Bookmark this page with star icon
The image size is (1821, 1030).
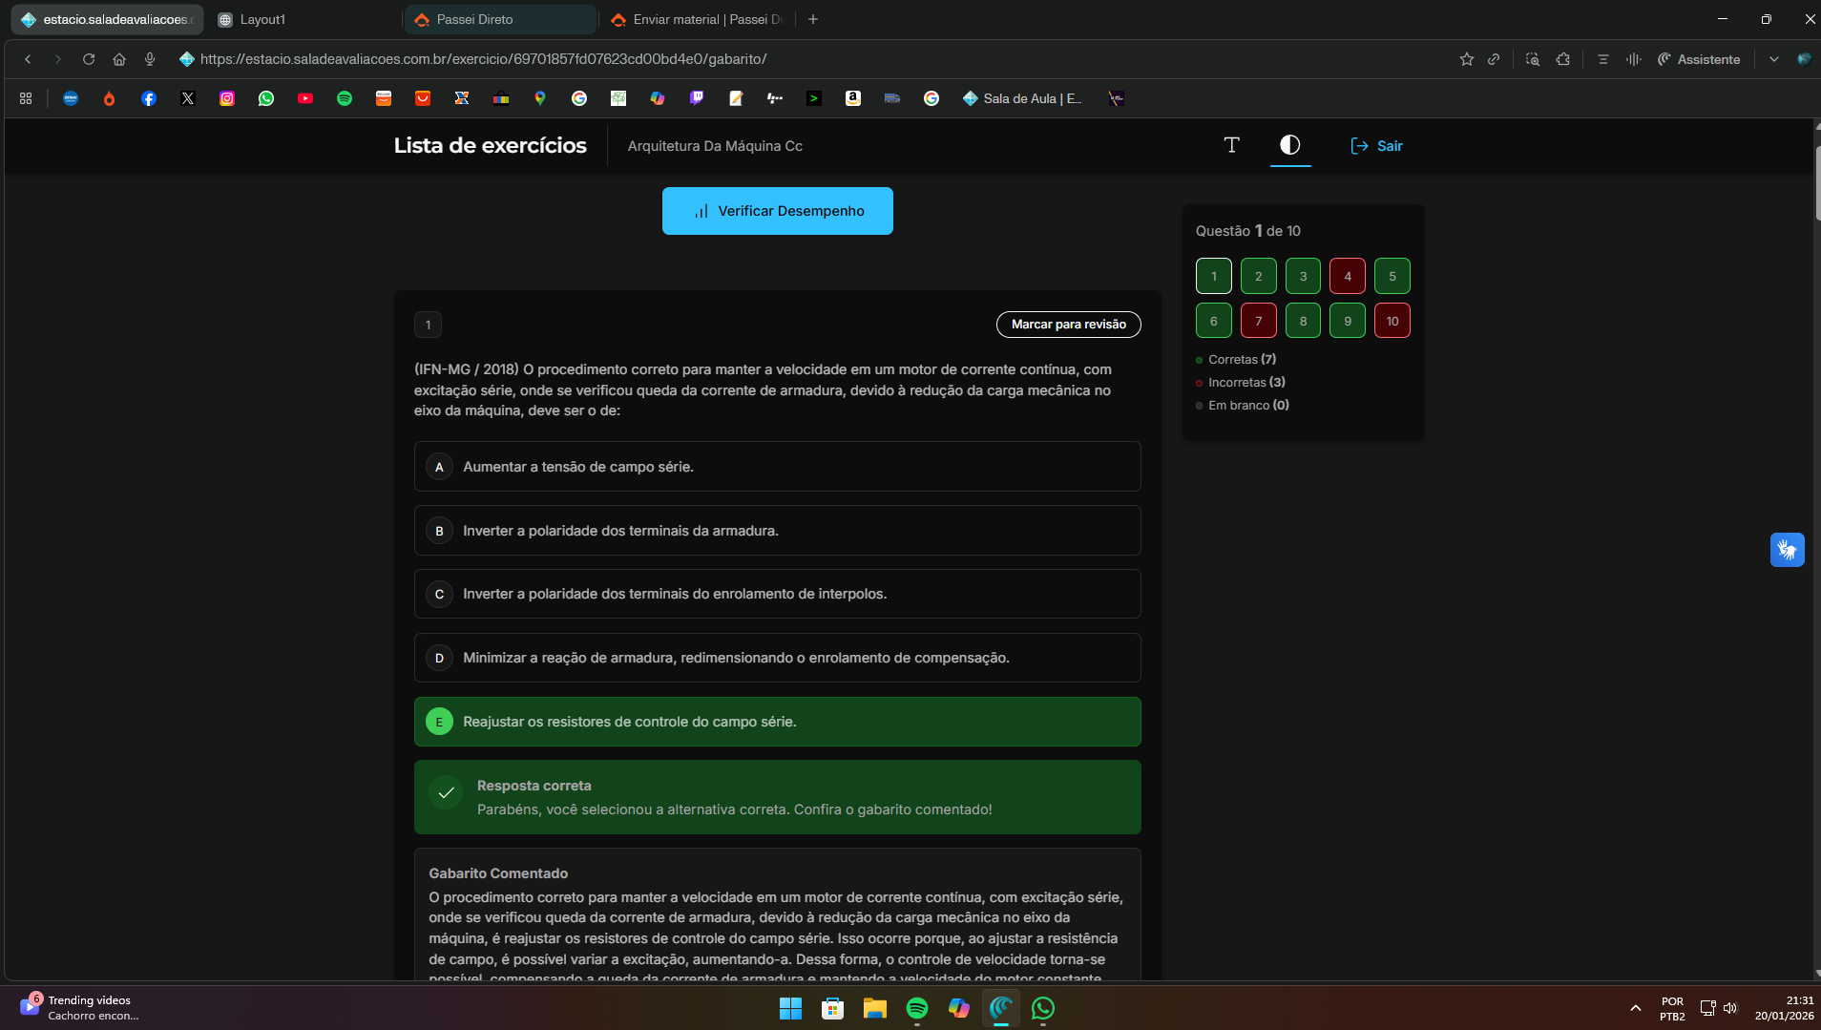coord(1466,59)
